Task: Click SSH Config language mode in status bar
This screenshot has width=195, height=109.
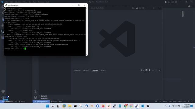Action: [172, 102]
